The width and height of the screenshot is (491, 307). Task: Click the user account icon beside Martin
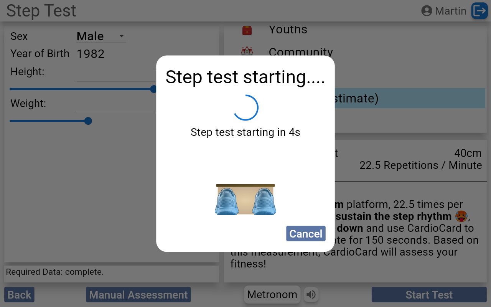(427, 11)
